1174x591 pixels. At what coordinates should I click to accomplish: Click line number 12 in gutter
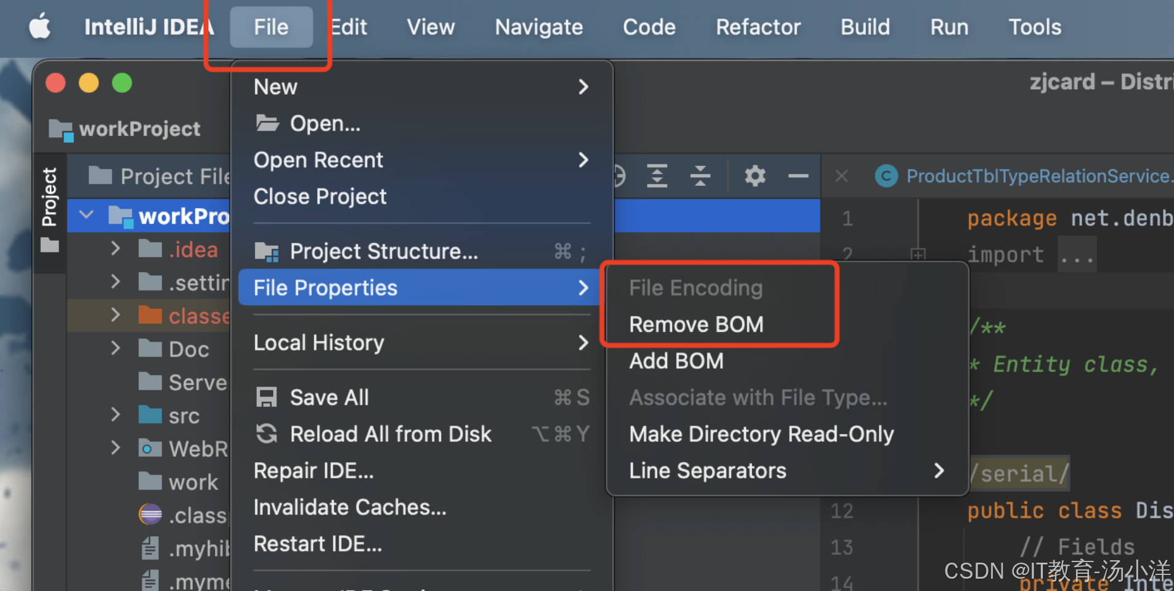[x=842, y=510]
